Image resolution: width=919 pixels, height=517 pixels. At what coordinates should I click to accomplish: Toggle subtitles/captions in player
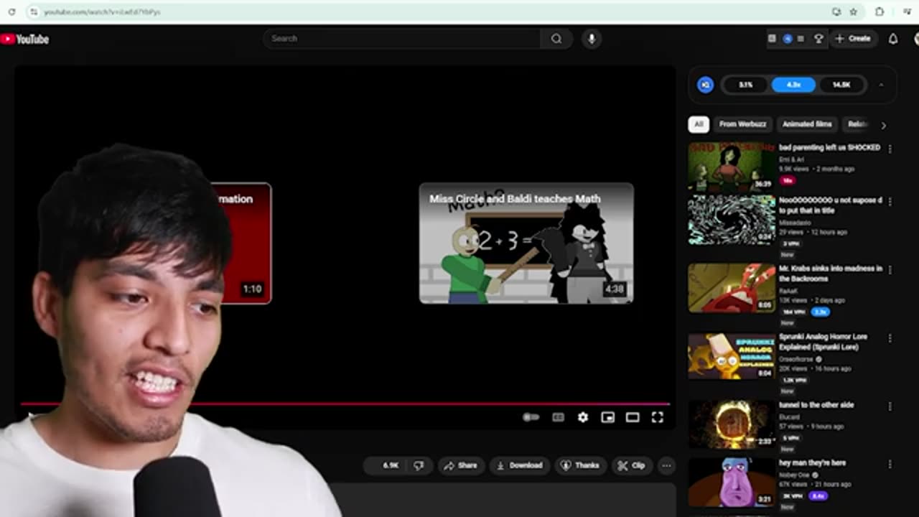pyautogui.click(x=558, y=417)
